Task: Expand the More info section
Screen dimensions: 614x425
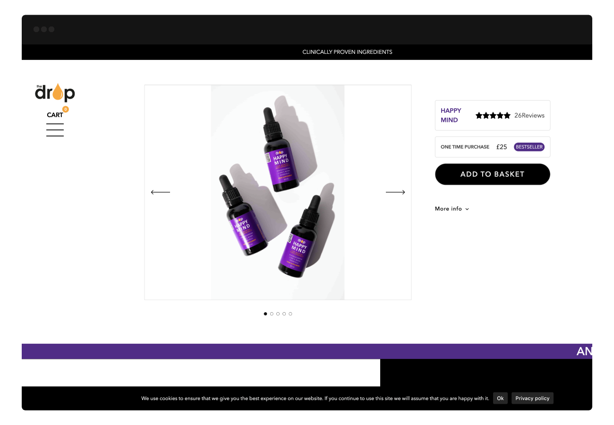Action: pyautogui.click(x=452, y=209)
